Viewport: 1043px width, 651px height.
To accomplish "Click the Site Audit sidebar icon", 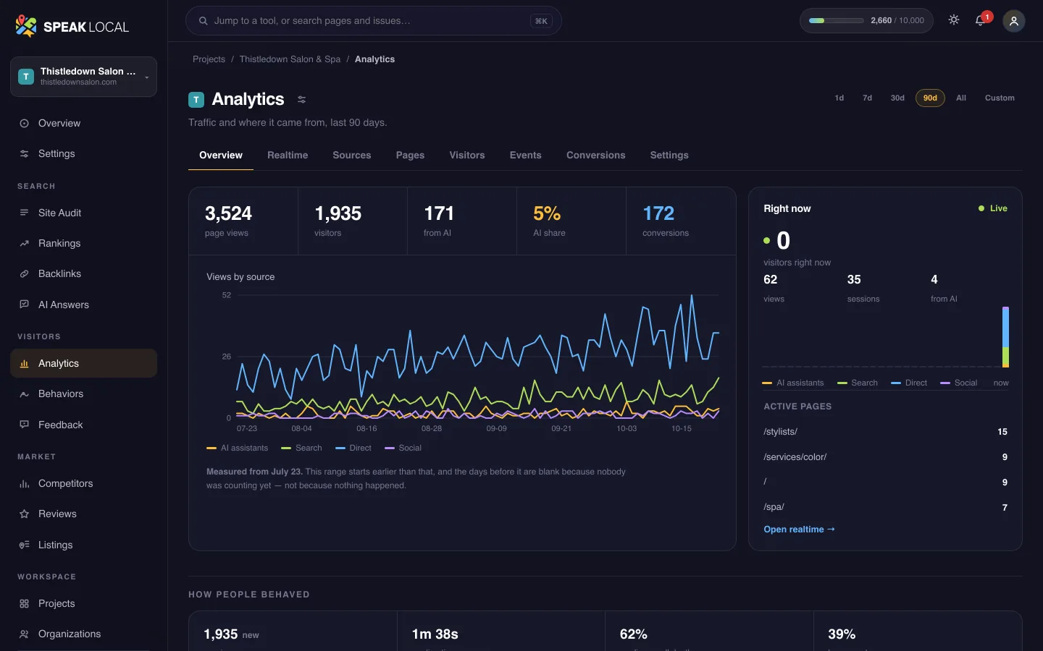I will click(x=24, y=213).
